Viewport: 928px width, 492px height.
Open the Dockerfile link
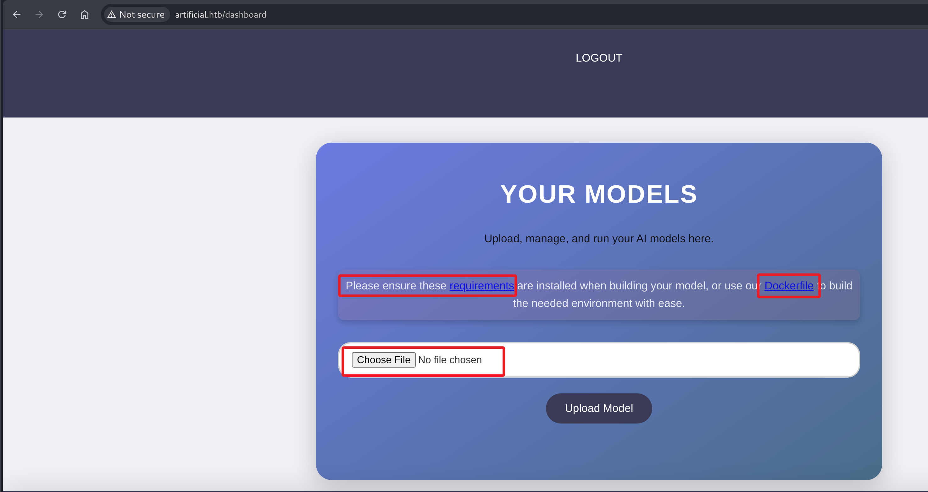point(788,285)
